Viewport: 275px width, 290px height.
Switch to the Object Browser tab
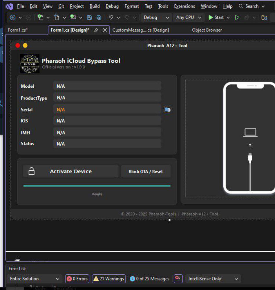click(x=207, y=30)
